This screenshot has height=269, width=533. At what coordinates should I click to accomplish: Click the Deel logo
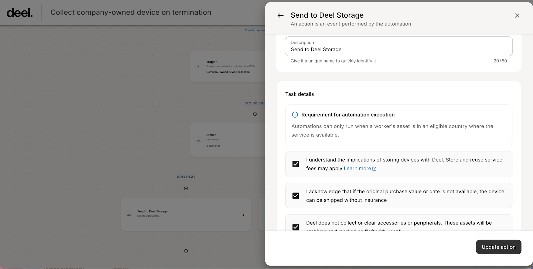[x=20, y=13]
